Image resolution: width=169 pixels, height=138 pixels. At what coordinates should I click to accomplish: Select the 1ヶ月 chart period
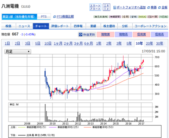pyautogui.click(x=58, y=44)
